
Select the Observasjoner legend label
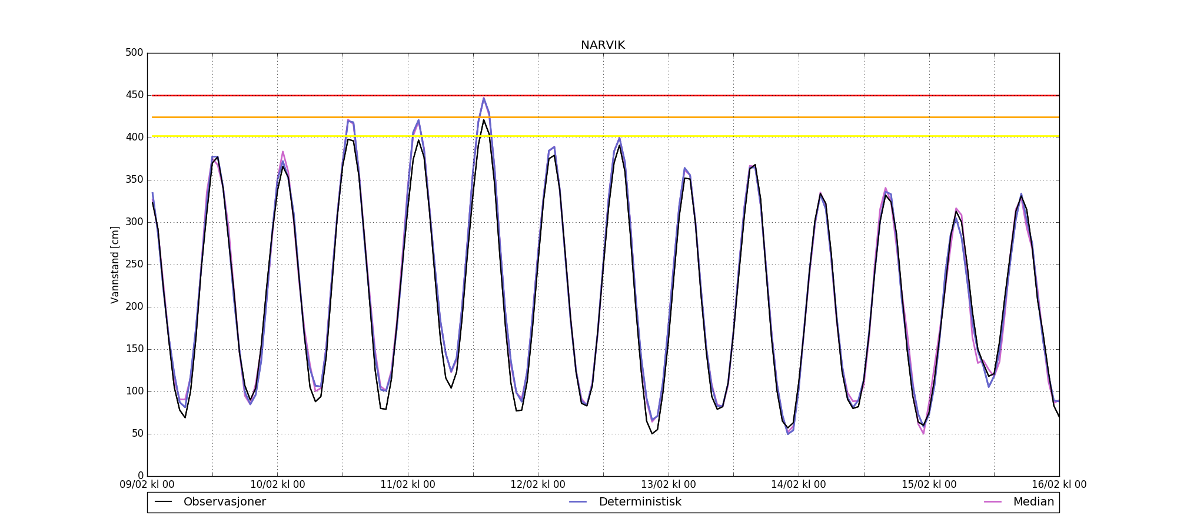(x=225, y=502)
